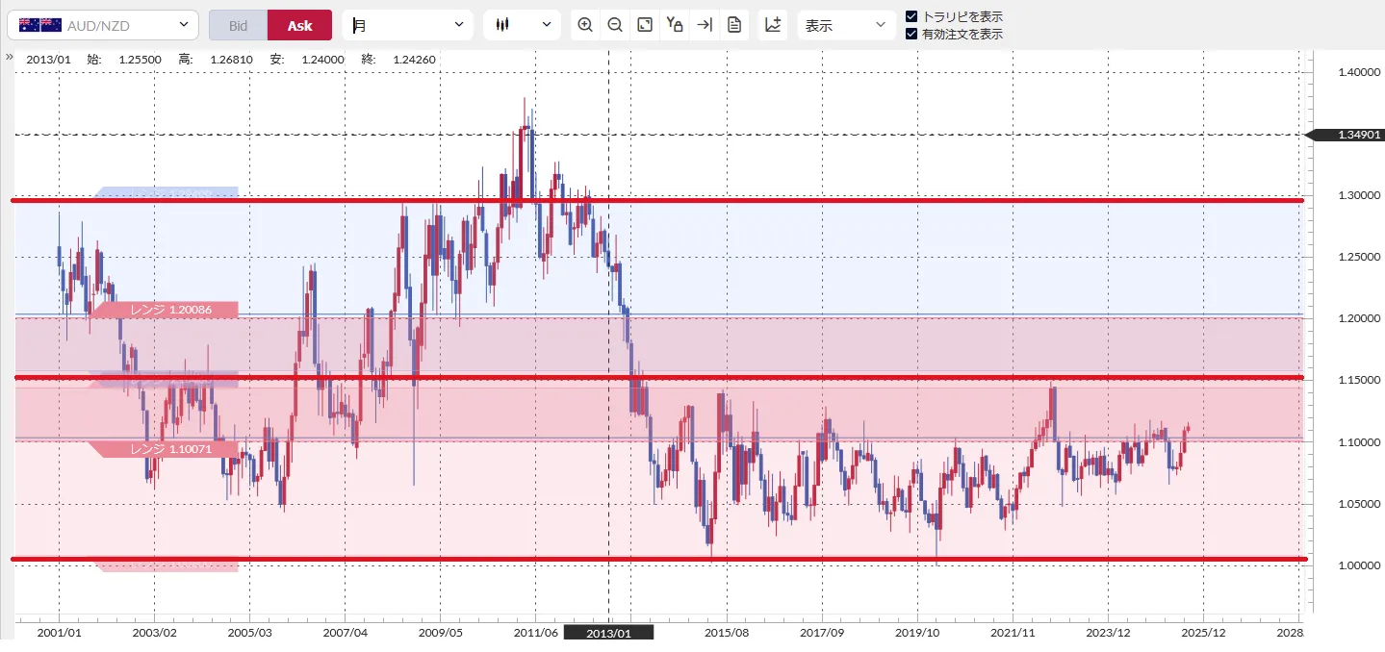Toggle the Y-axis lock icon
Image resolution: width=1385 pixels, height=652 pixels.
(675, 25)
